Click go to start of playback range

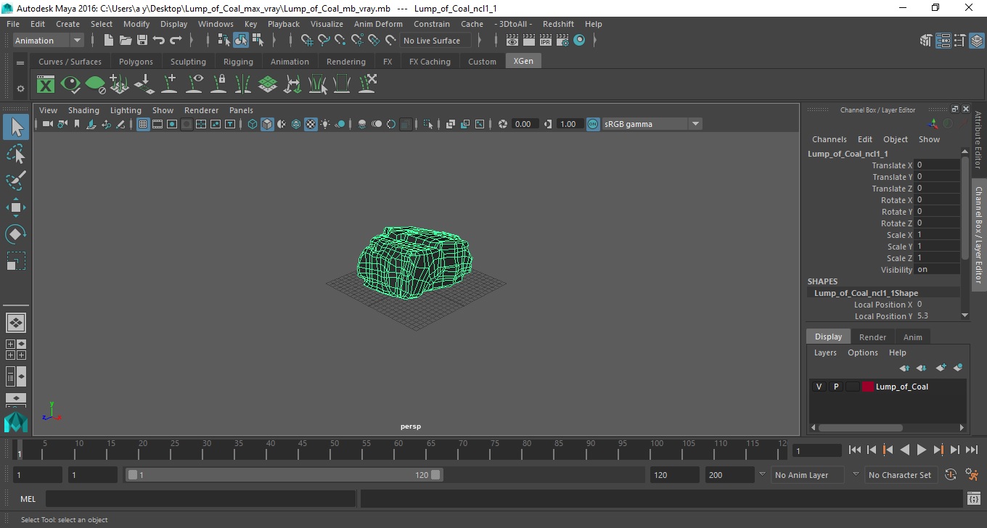click(854, 450)
